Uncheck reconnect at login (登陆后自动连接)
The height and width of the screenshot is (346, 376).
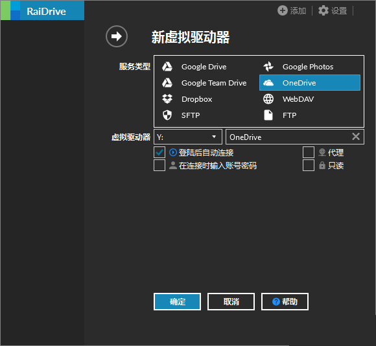click(x=159, y=152)
